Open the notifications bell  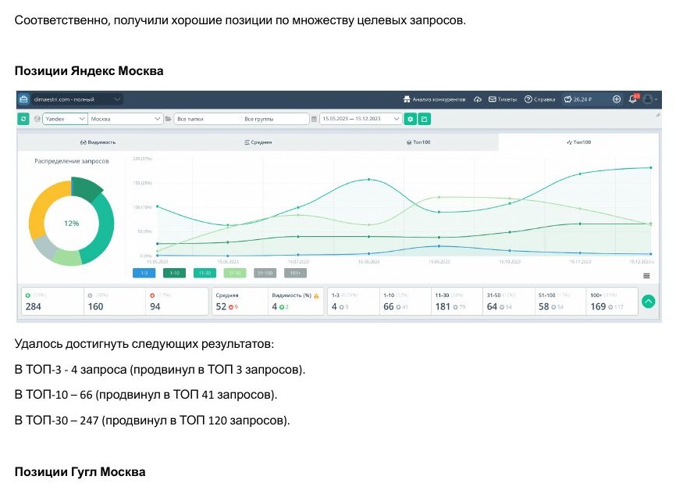tap(632, 99)
